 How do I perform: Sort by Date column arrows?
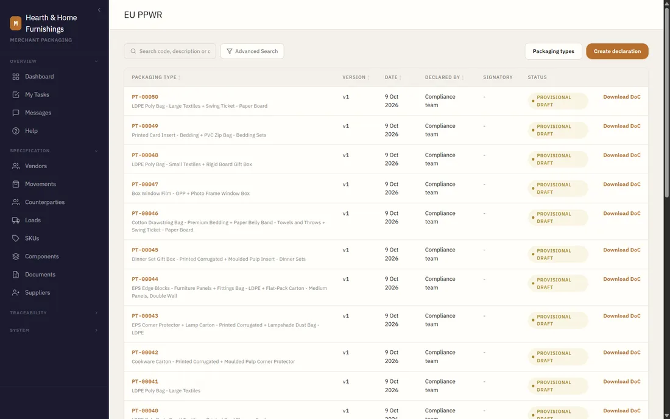[x=400, y=78]
